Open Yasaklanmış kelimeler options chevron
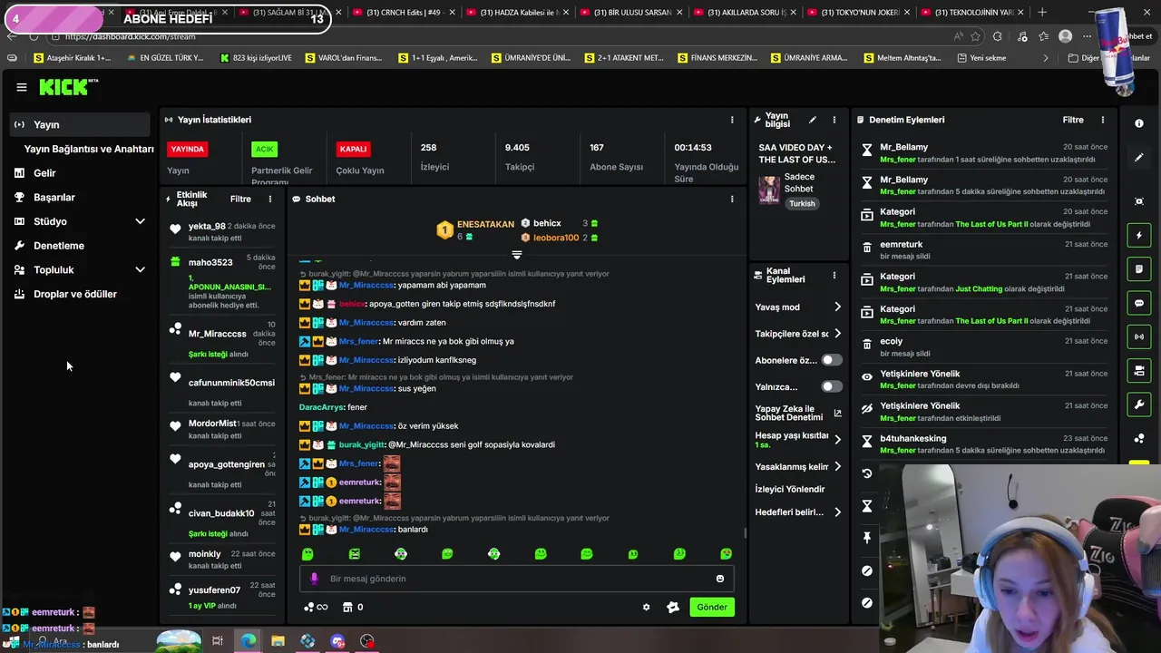Screen dimensions: 1161x653 tap(837, 466)
